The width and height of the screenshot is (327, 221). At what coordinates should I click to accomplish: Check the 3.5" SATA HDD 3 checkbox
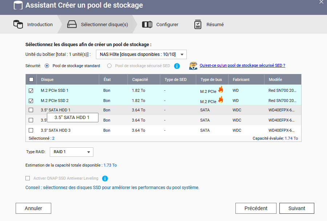click(x=31, y=130)
